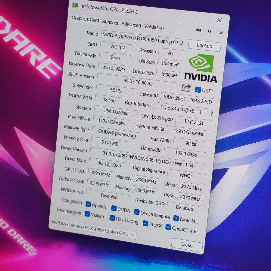This screenshot has height=271, width=271.
Task: Click the "Memory Type" label
Action: (x=76, y=128)
